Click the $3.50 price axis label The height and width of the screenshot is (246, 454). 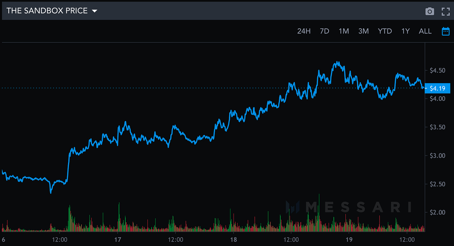pos(437,127)
